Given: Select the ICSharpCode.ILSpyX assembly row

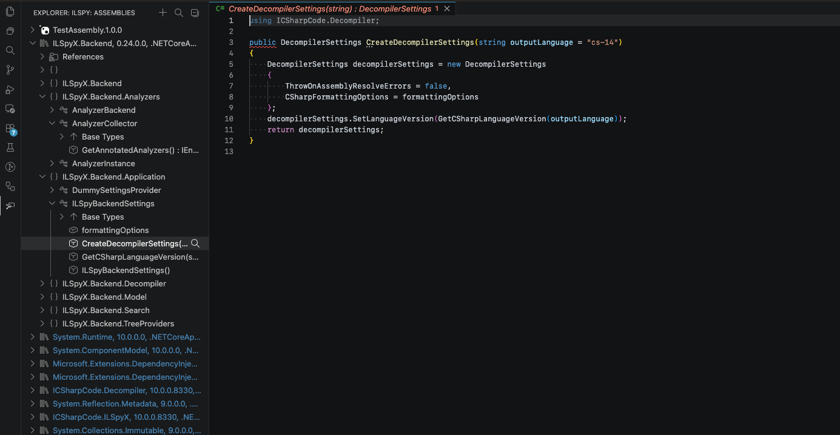Looking at the screenshot, I should click(115, 417).
